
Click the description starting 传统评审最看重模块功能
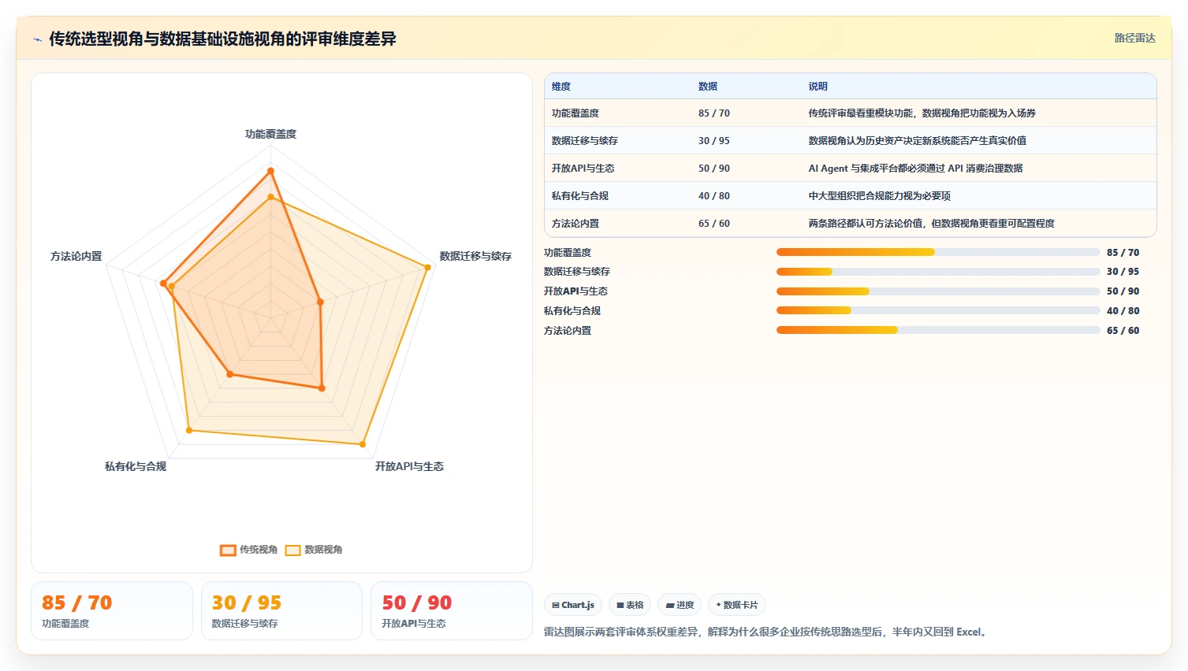coord(922,113)
